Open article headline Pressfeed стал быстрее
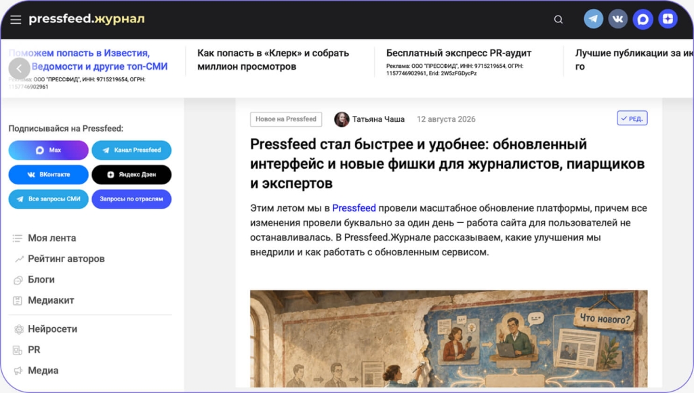694x393 pixels. click(x=447, y=163)
